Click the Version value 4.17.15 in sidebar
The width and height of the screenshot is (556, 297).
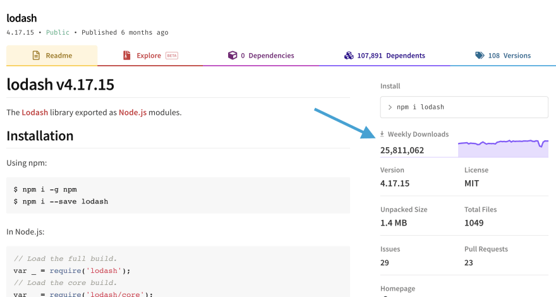(x=395, y=183)
